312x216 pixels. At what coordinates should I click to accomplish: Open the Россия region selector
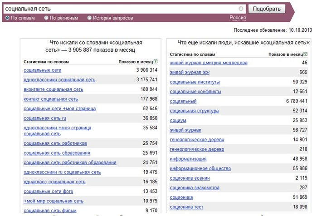[238, 18]
